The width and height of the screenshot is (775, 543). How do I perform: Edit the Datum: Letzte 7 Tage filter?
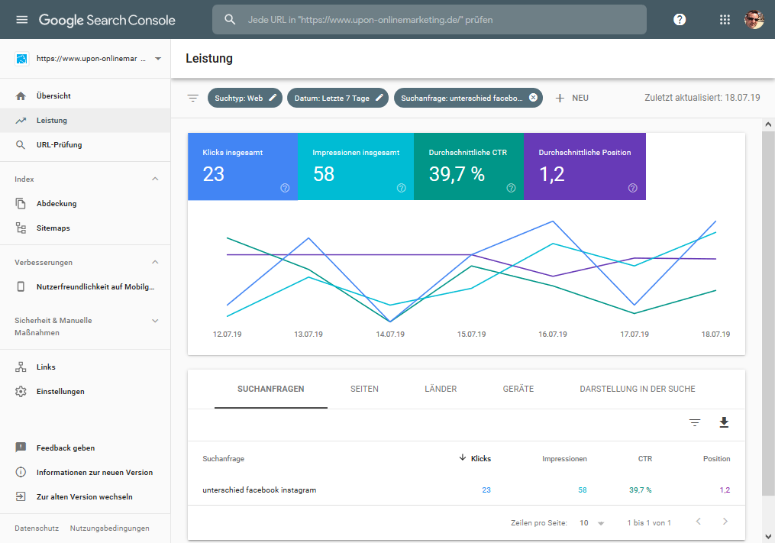[337, 98]
